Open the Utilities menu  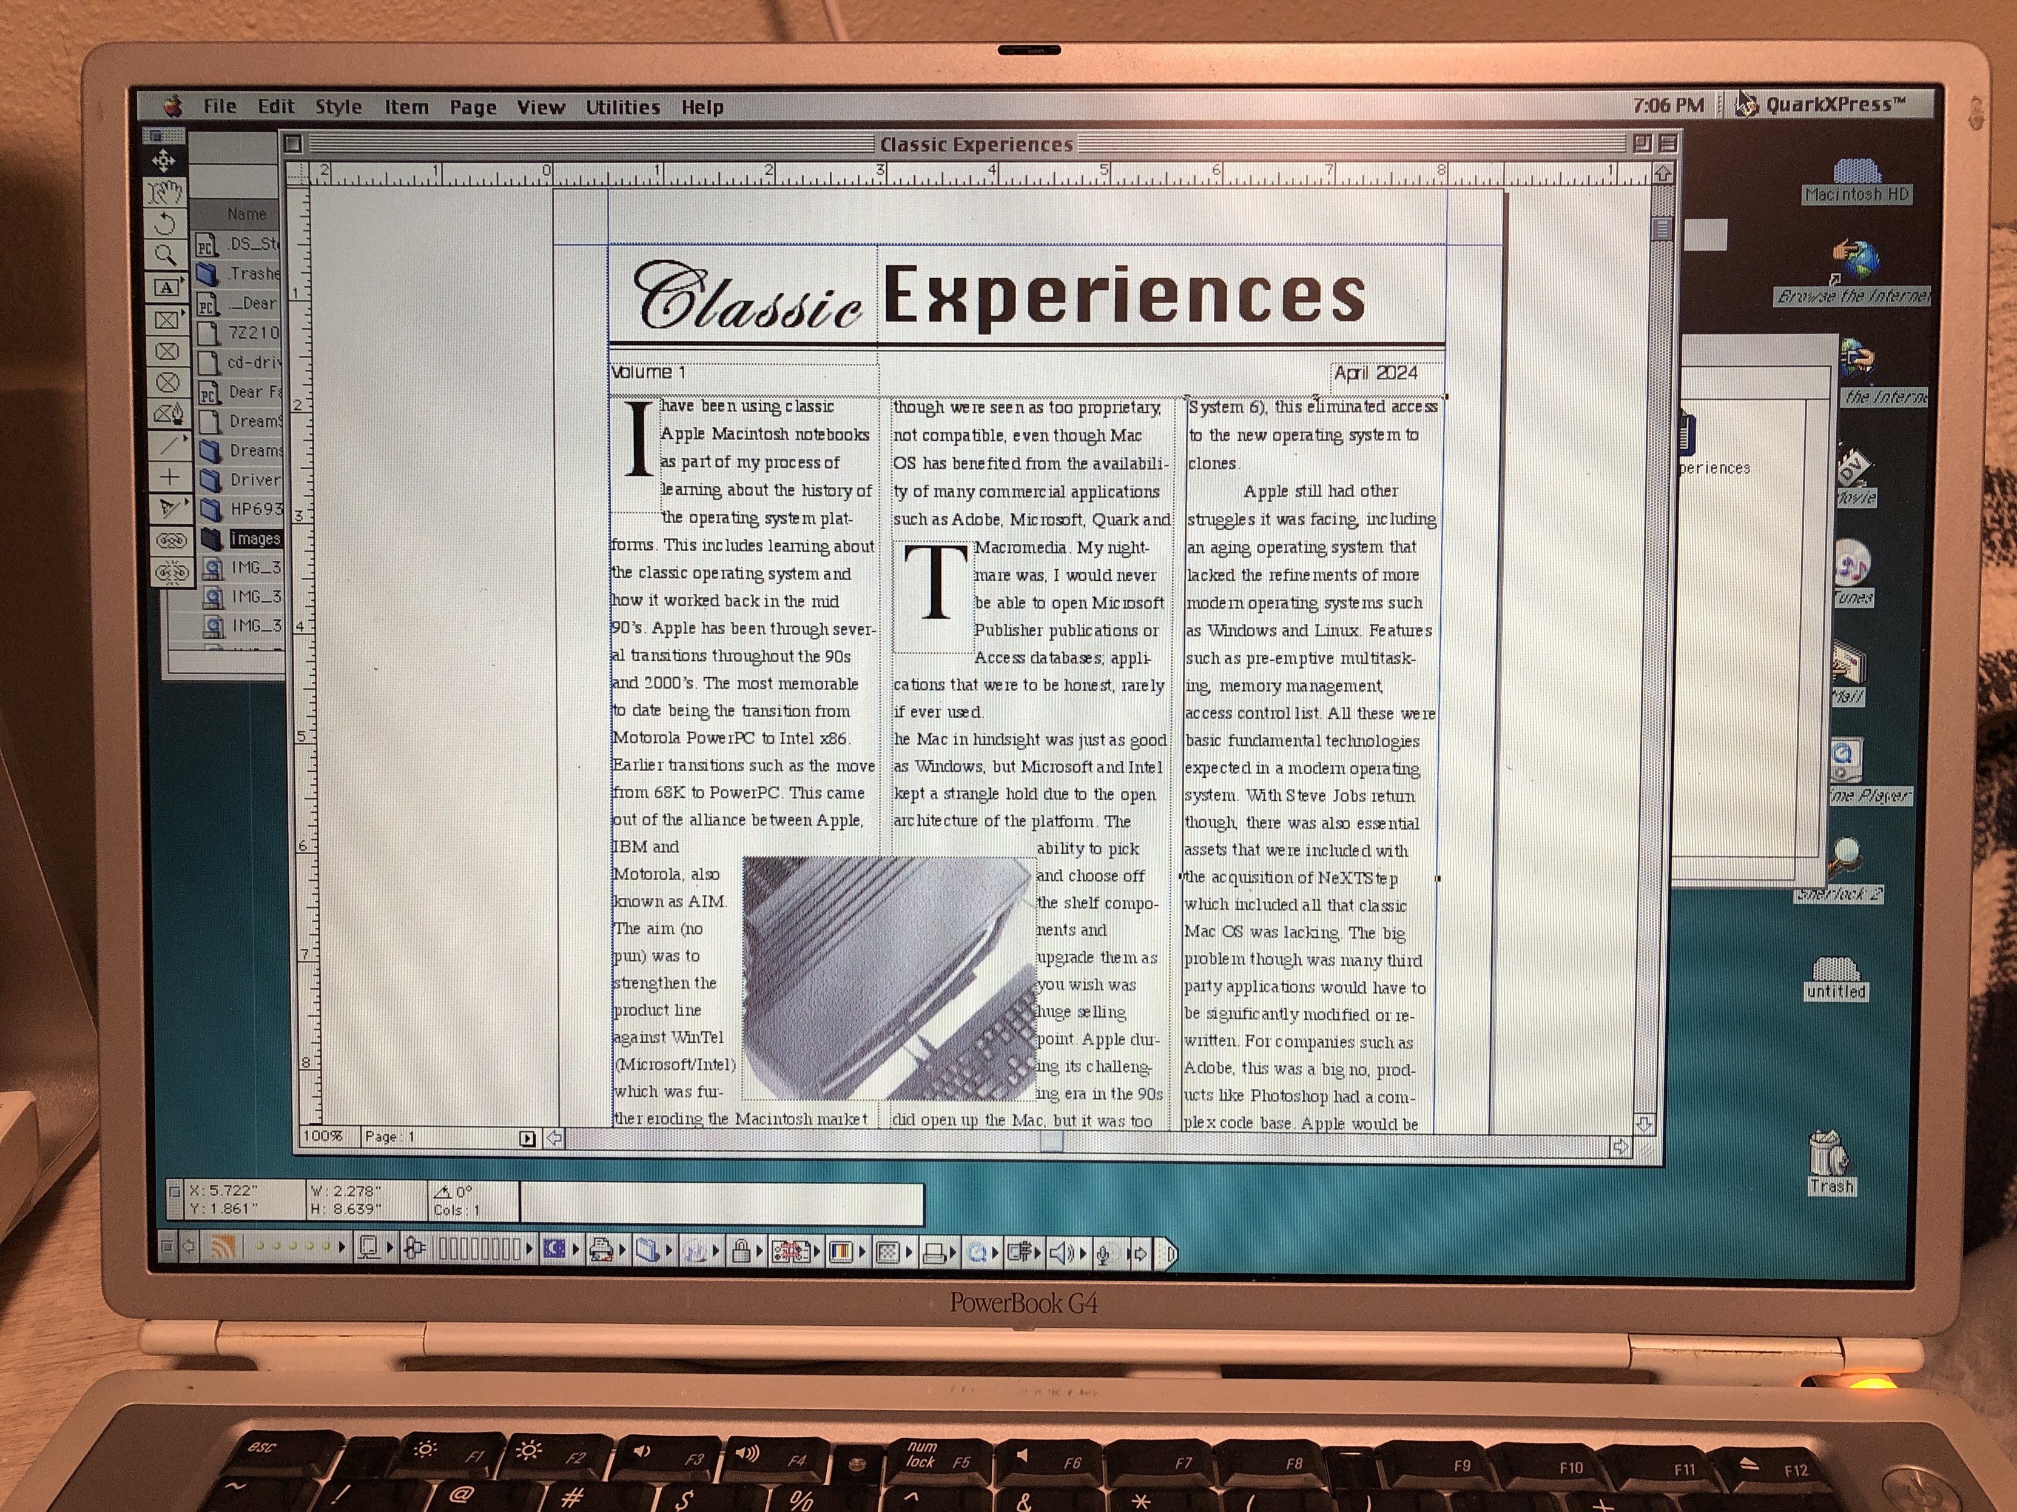(x=623, y=107)
